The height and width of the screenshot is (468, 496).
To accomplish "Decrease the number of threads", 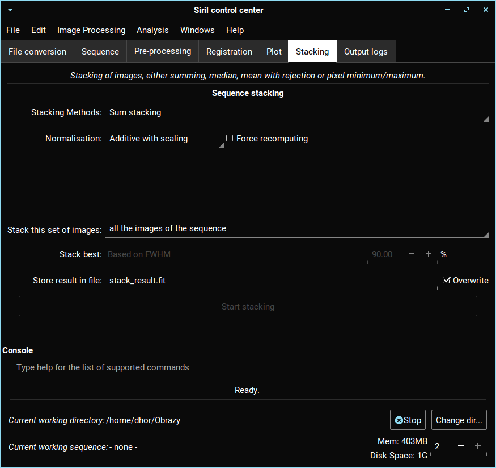I will (x=460, y=446).
